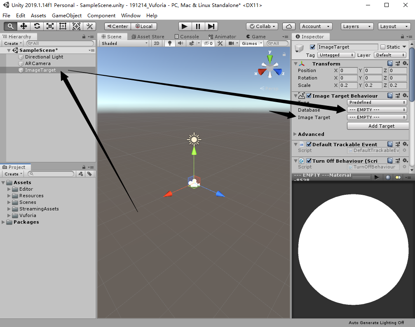Open the Layer Default dropdown

[x=390, y=55]
